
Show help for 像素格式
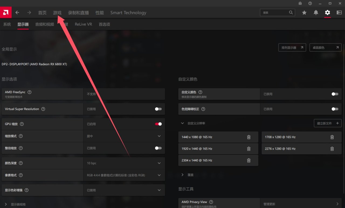[x=21, y=175]
